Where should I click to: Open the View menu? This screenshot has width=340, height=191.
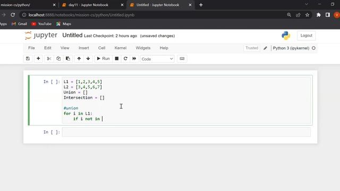(65, 48)
